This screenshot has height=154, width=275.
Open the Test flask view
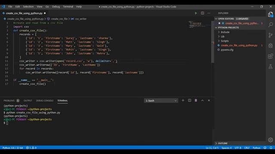pyautogui.click(x=270, y=66)
